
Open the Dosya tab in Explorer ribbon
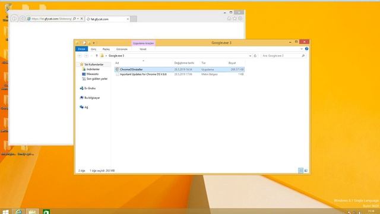coord(81,49)
